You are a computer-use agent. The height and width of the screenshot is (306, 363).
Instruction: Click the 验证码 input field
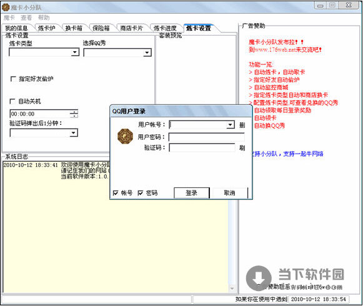(202, 147)
